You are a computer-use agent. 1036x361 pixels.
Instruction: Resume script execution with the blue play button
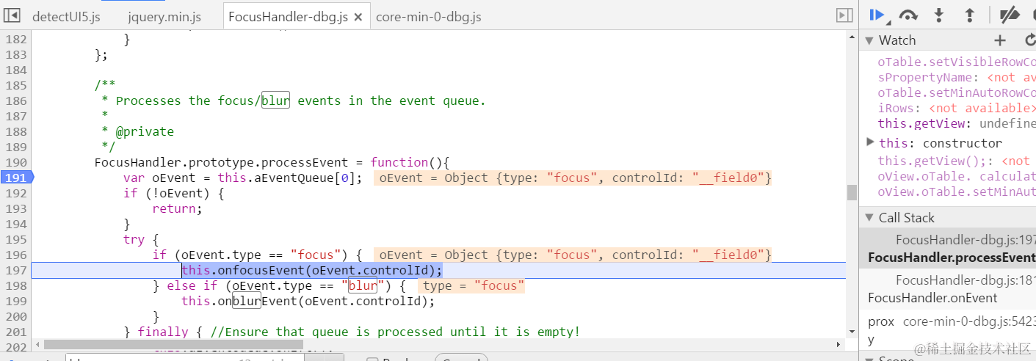point(875,15)
